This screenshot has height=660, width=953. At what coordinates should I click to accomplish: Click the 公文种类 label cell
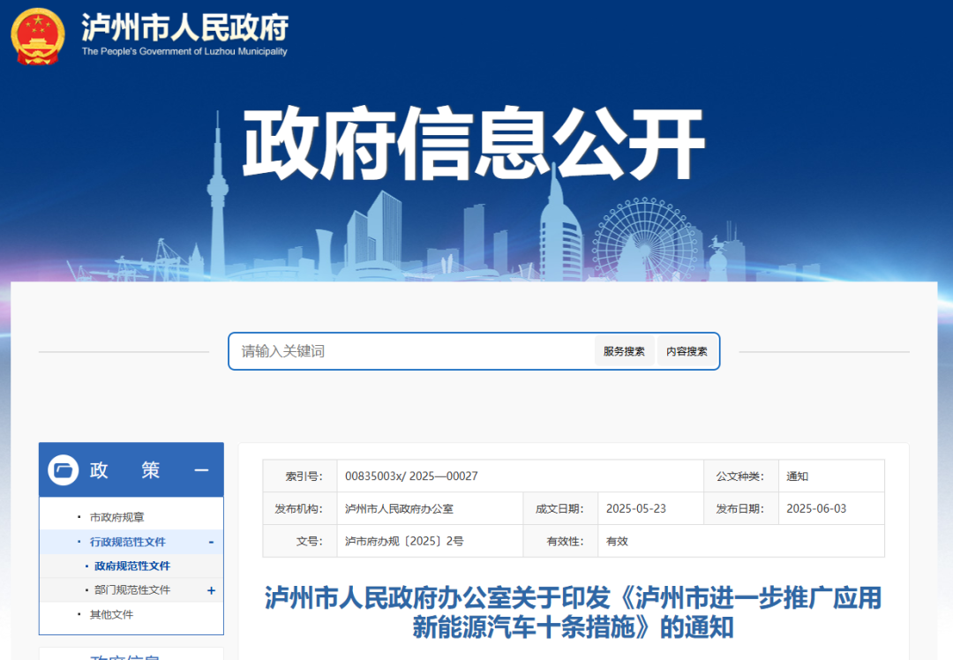[x=741, y=476]
